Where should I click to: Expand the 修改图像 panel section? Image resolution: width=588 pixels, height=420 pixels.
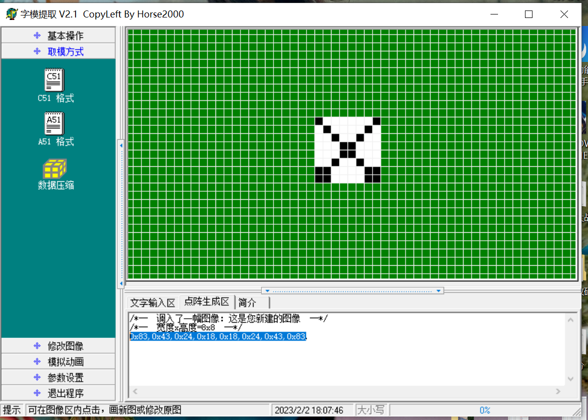coord(58,346)
